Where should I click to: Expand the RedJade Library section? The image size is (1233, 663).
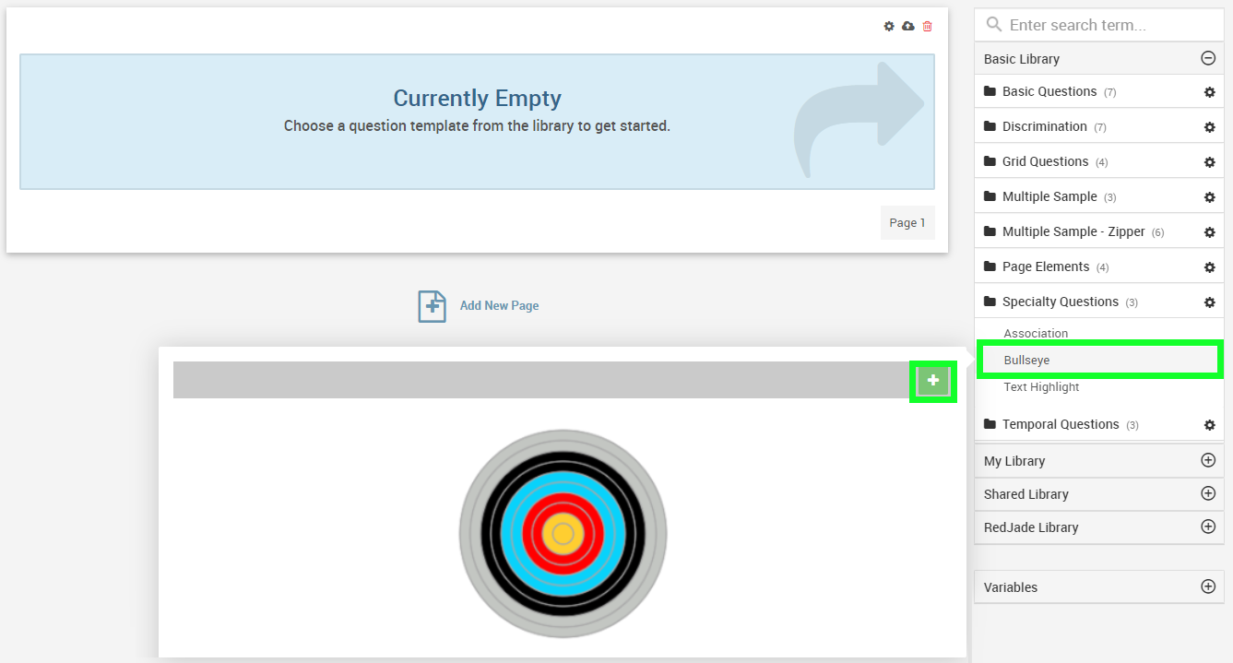pyautogui.click(x=1208, y=527)
